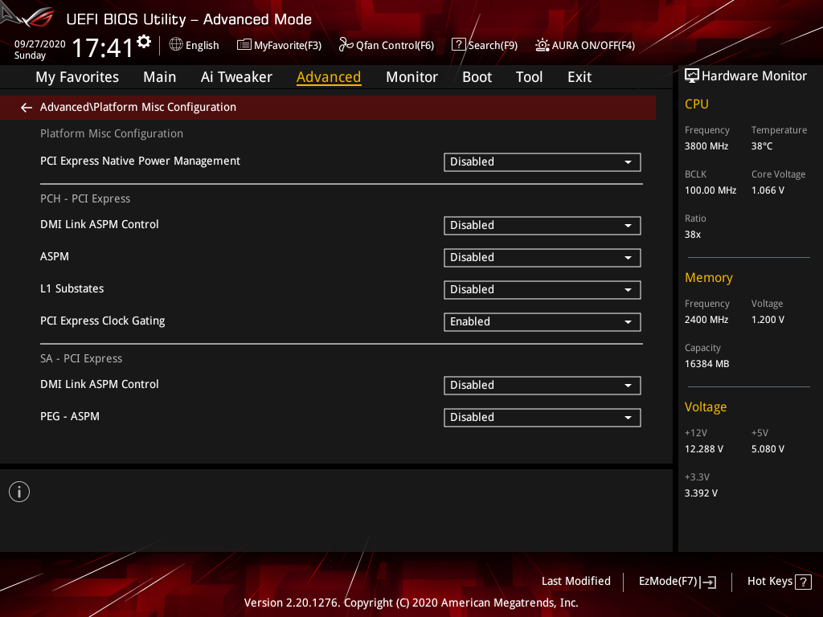Click Ratio value 38x
823x617 pixels.
click(693, 235)
